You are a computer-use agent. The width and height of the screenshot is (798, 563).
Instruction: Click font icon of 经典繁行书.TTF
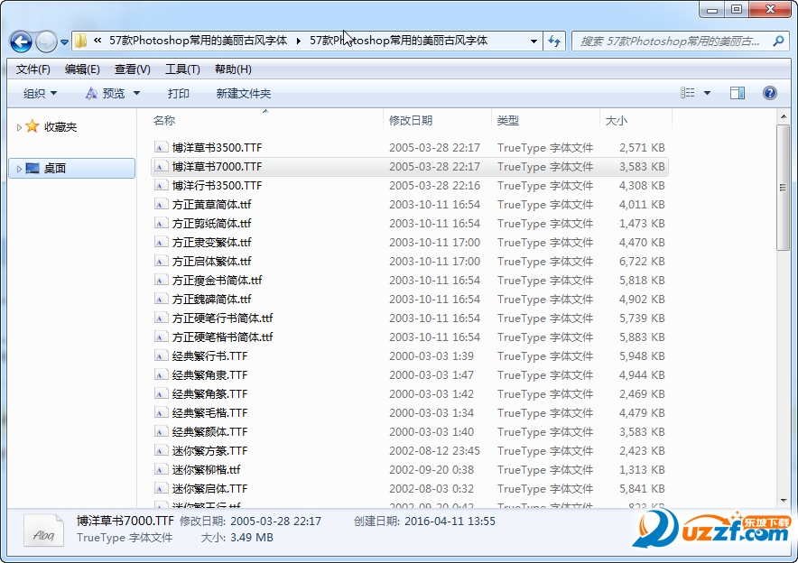[x=161, y=356]
